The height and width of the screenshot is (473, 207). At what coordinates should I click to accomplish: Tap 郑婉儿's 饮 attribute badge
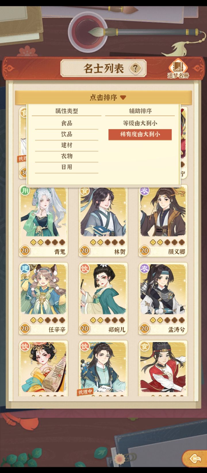pos(85,269)
